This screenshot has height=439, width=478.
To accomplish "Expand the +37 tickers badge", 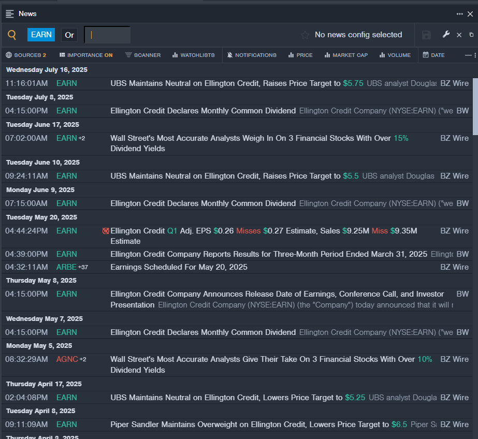I will (83, 267).
